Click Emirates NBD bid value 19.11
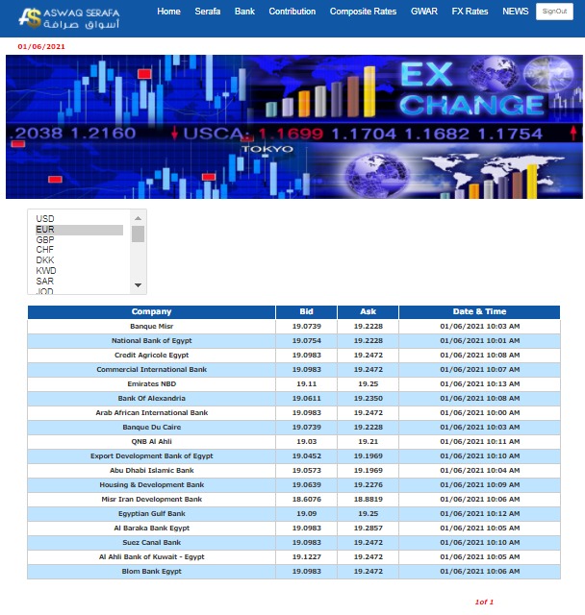Viewport: 585px width, 615px height. click(x=306, y=384)
